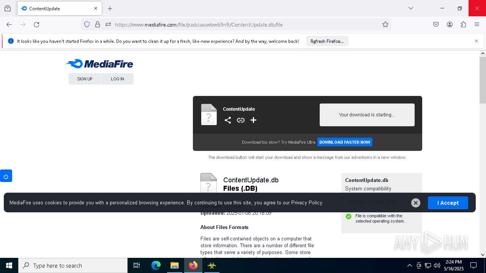Open Firefox application hamburger menu
This screenshot has height=273, width=486.
point(477,25)
